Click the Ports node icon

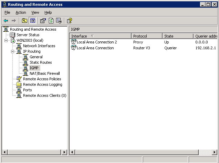click(x=19, y=90)
